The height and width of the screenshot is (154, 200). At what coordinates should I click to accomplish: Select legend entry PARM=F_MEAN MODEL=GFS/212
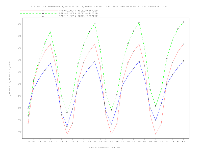(x=78, y=16)
